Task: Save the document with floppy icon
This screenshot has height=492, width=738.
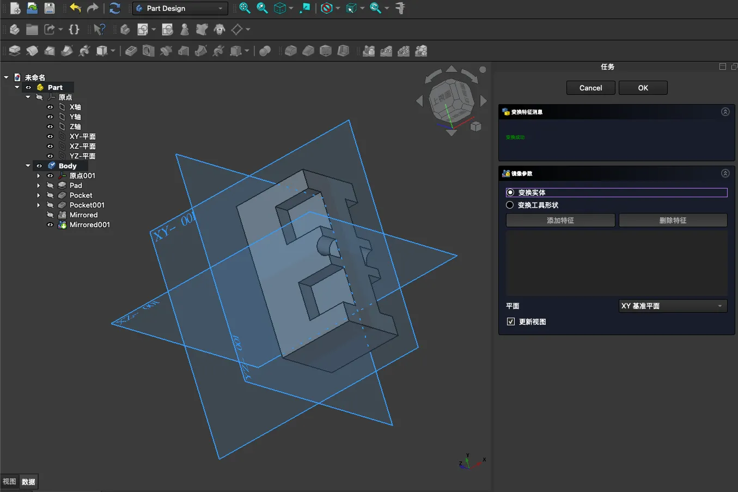Action: coord(50,8)
